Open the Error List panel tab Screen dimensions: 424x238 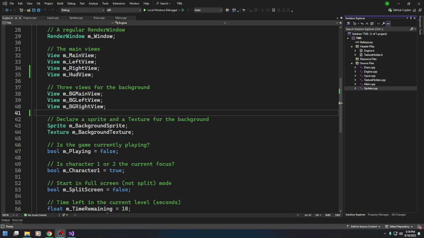point(18,220)
